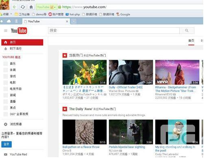Close the YouTube browser tab
The image size is (204, 158).
click(67, 22)
